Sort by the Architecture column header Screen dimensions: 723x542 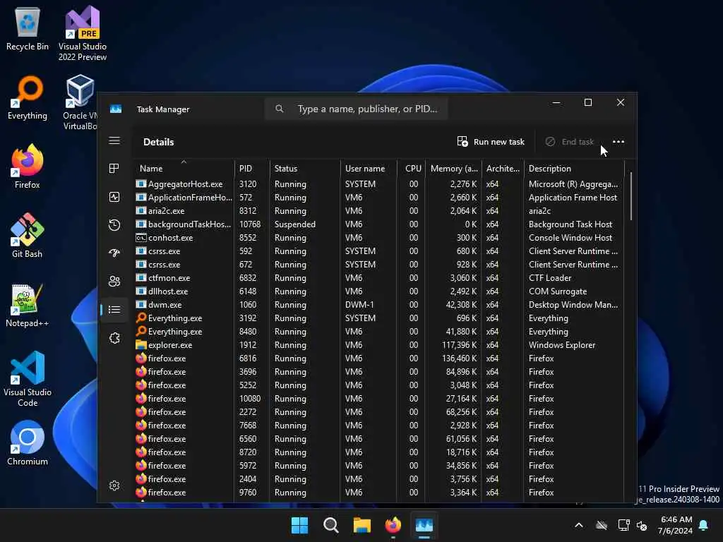503,168
